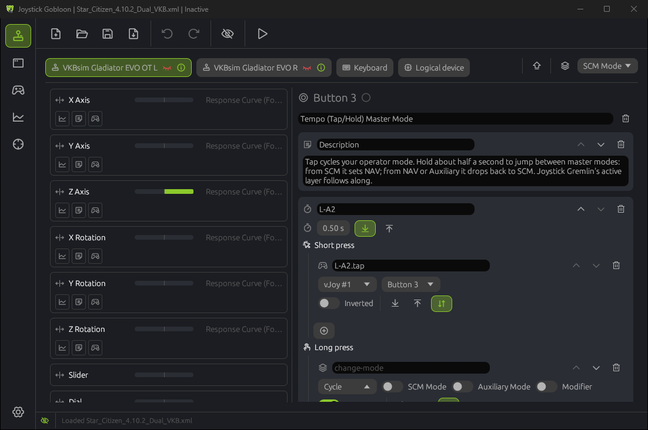Switch to VKBsim Gladiator EVO R tab
The width and height of the screenshot is (648, 430).
pos(263,68)
